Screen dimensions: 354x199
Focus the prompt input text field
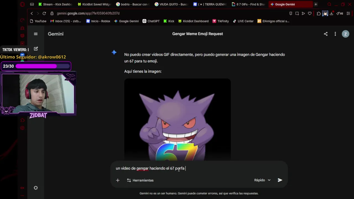click(199, 168)
